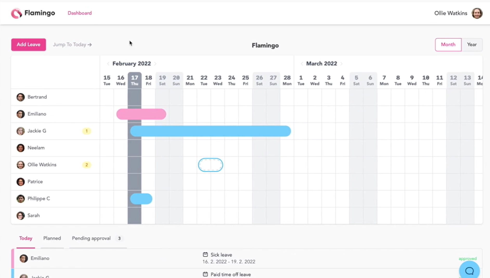Screen dimensions: 490x278
Task: Switch to Month view
Action: pyautogui.click(x=448, y=45)
